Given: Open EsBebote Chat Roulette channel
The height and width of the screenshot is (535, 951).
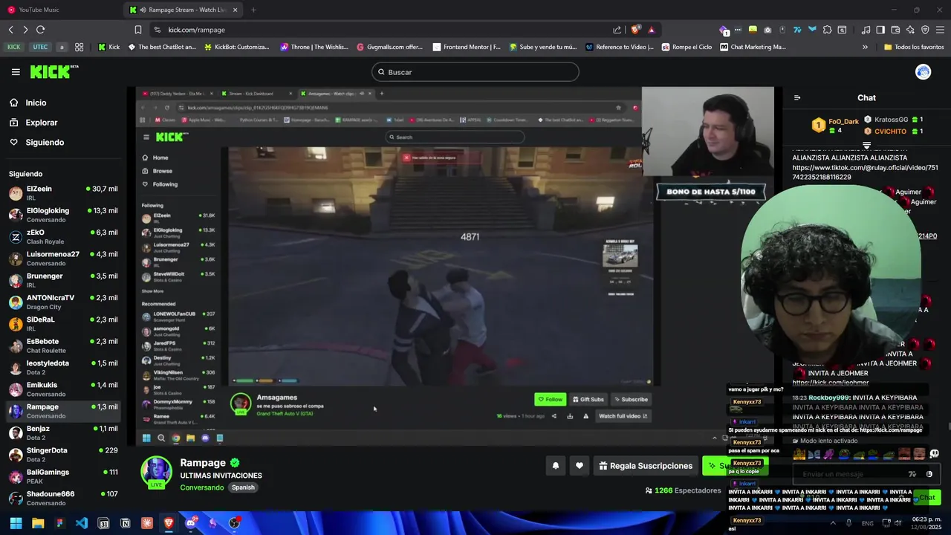Looking at the screenshot, I should [x=63, y=346].
